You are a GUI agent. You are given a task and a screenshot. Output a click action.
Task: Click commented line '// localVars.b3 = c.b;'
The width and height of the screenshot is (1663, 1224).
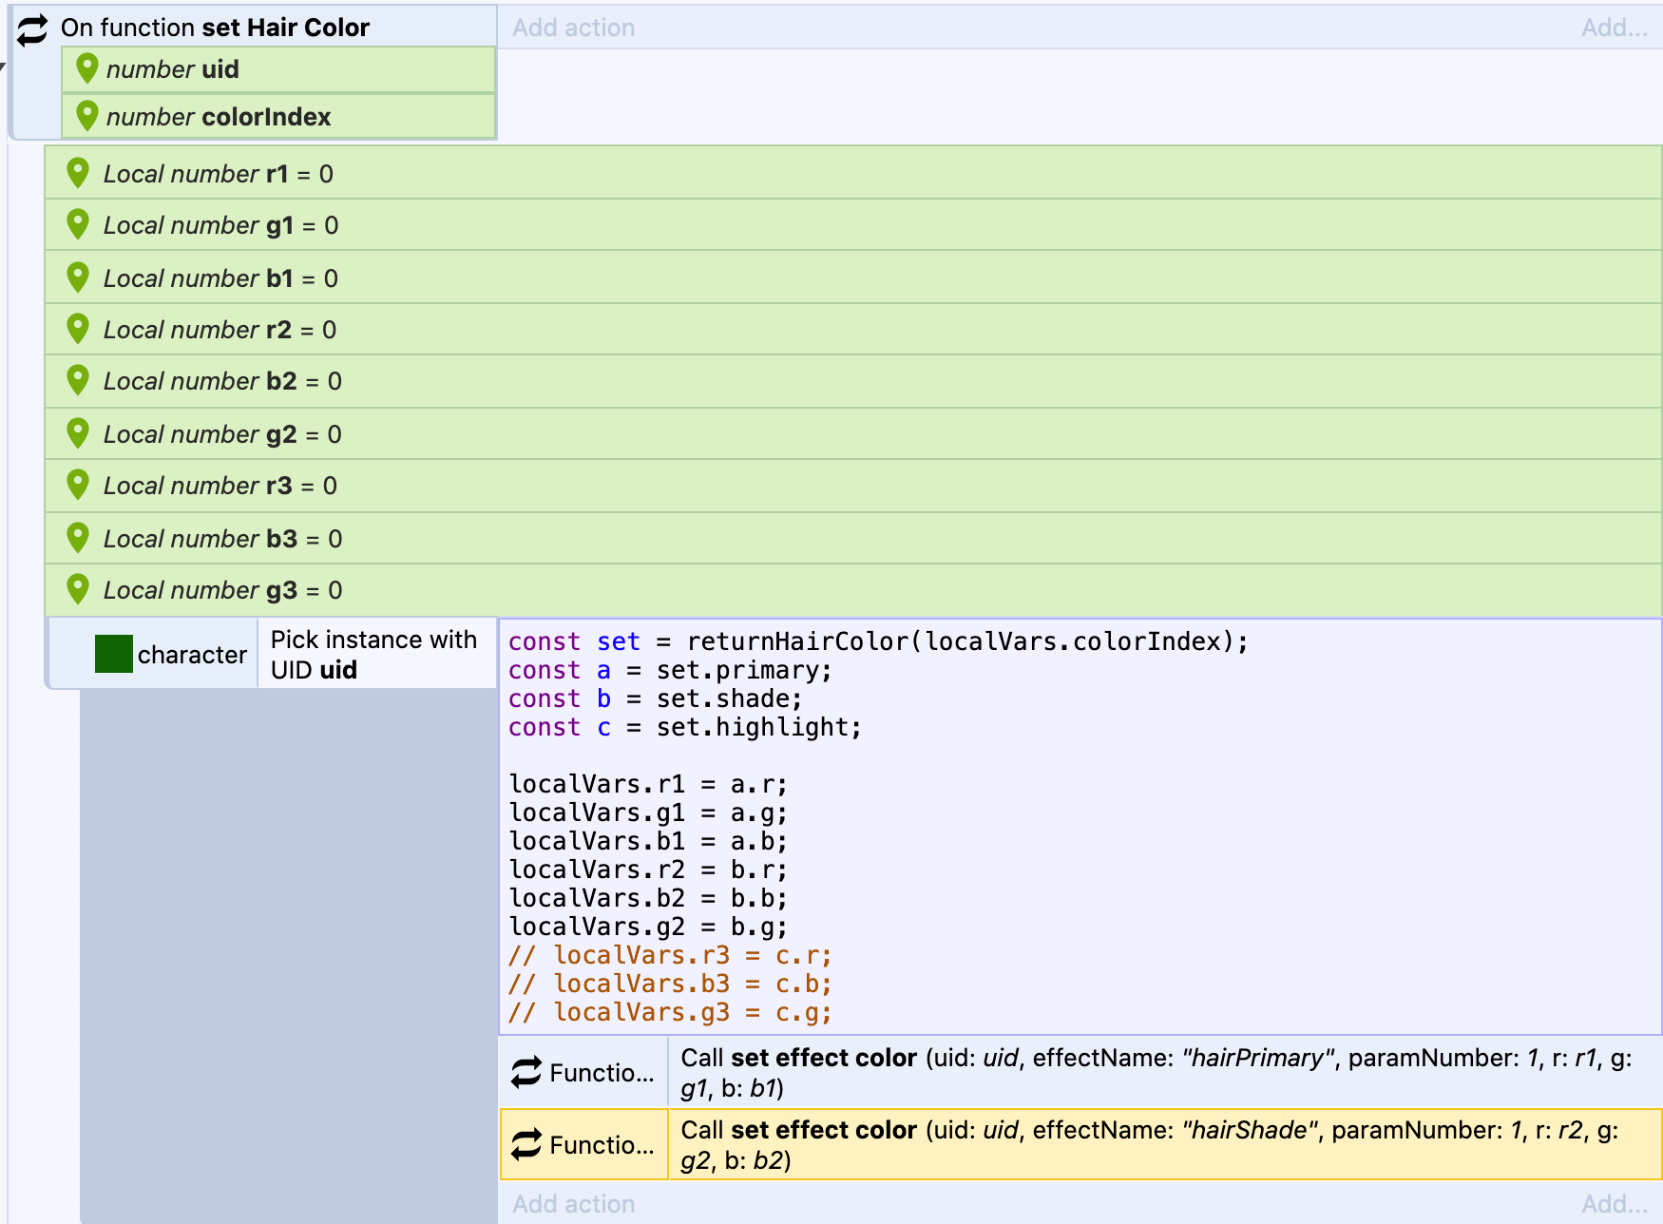point(670,984)
